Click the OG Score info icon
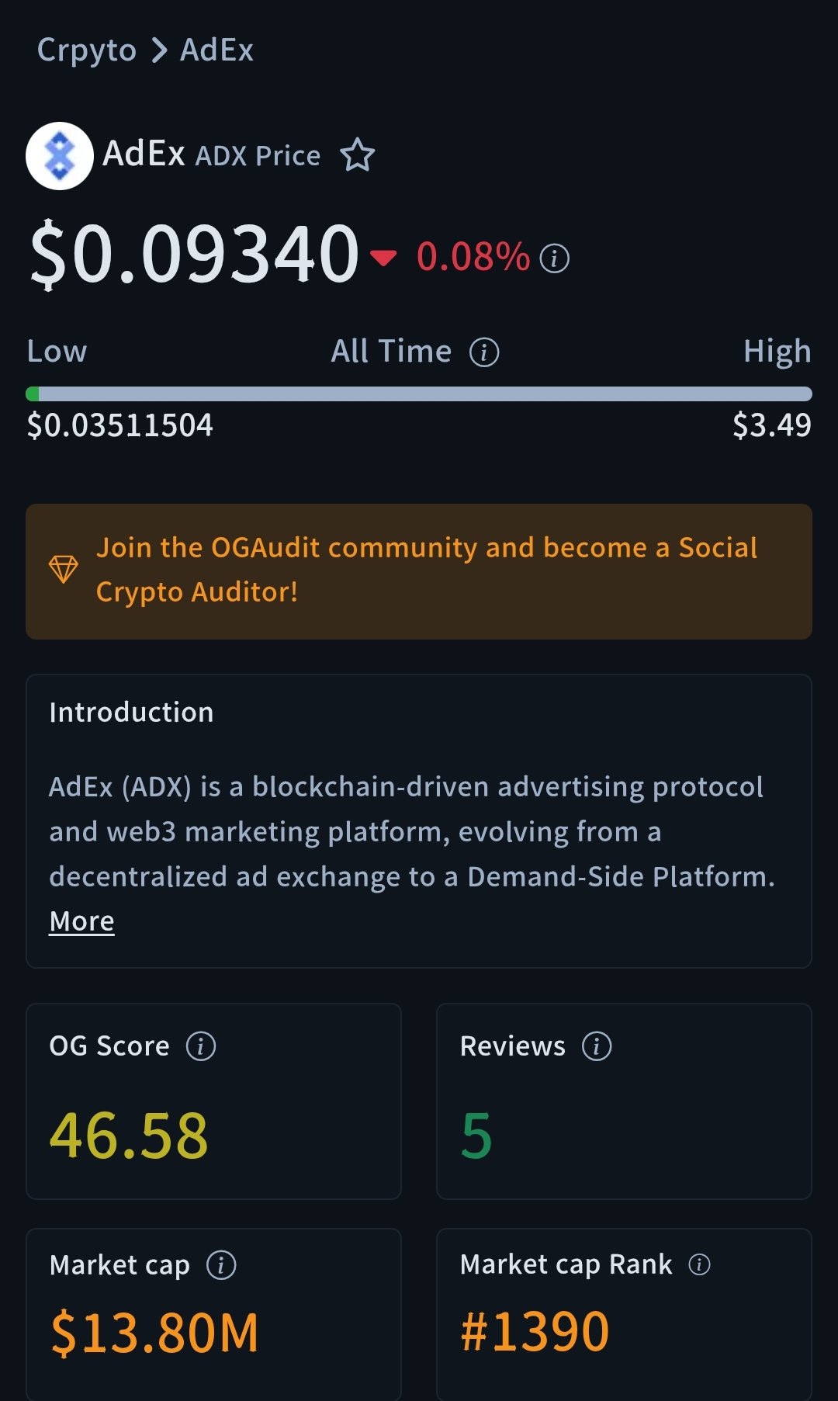This screenshot has height=1401, width=838. pyautogui.click(x=201, y=1046)
